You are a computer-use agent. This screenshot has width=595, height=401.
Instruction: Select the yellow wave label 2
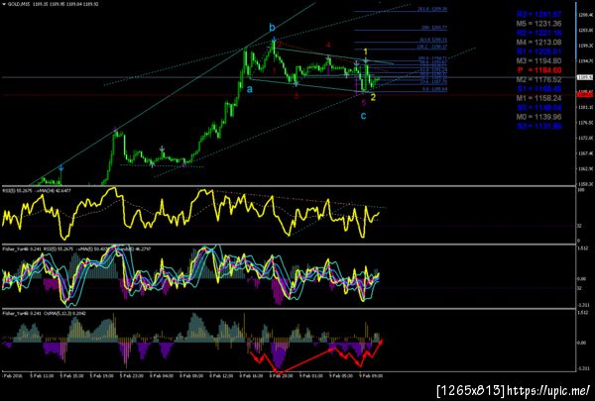coord(373,97)
